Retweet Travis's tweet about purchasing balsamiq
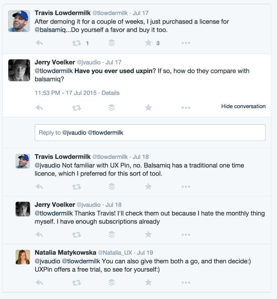The width and height of the screenshot is (277, 299). click(77, 43)
